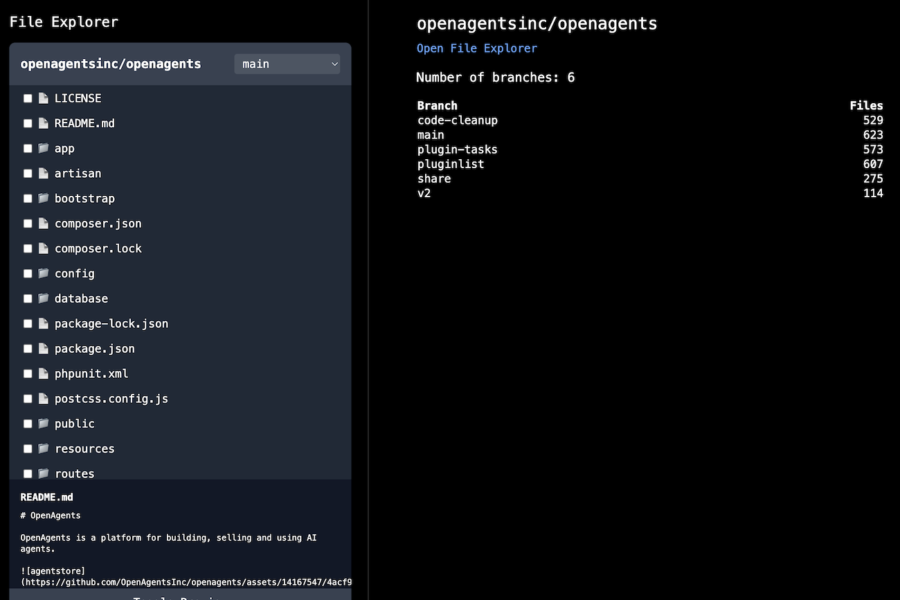Viewport: 900px width, 600px height.
Task: Click the database folder icon
Action: coord(44,298)
